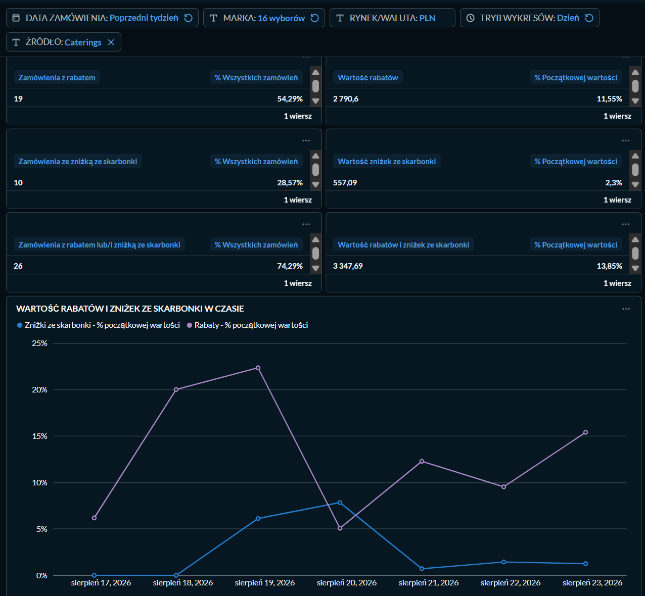Click scroll-down arrow in Zamówienia z rabatem table
The image size is (645, 596).
pyautogui.click(x=316, y=101)
